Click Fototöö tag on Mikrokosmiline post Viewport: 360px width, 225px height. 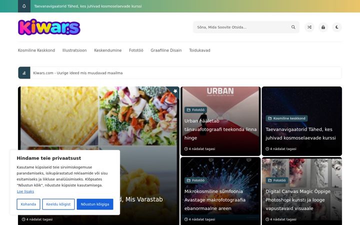195,180
